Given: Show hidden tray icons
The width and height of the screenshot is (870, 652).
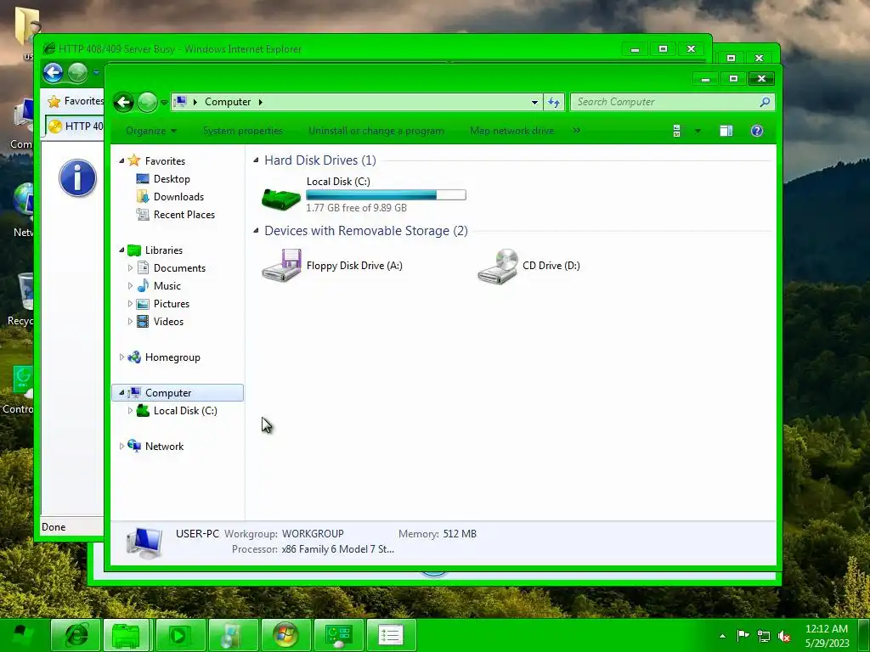Looking at the screenshot, I should (x=722, y=636).
